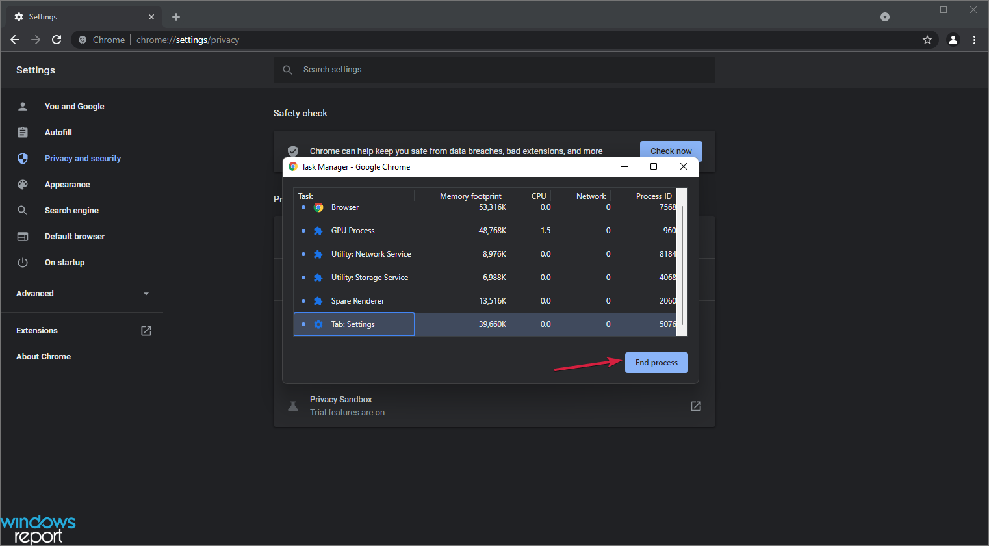Bookmark this page with star icon

pos(927,40)
